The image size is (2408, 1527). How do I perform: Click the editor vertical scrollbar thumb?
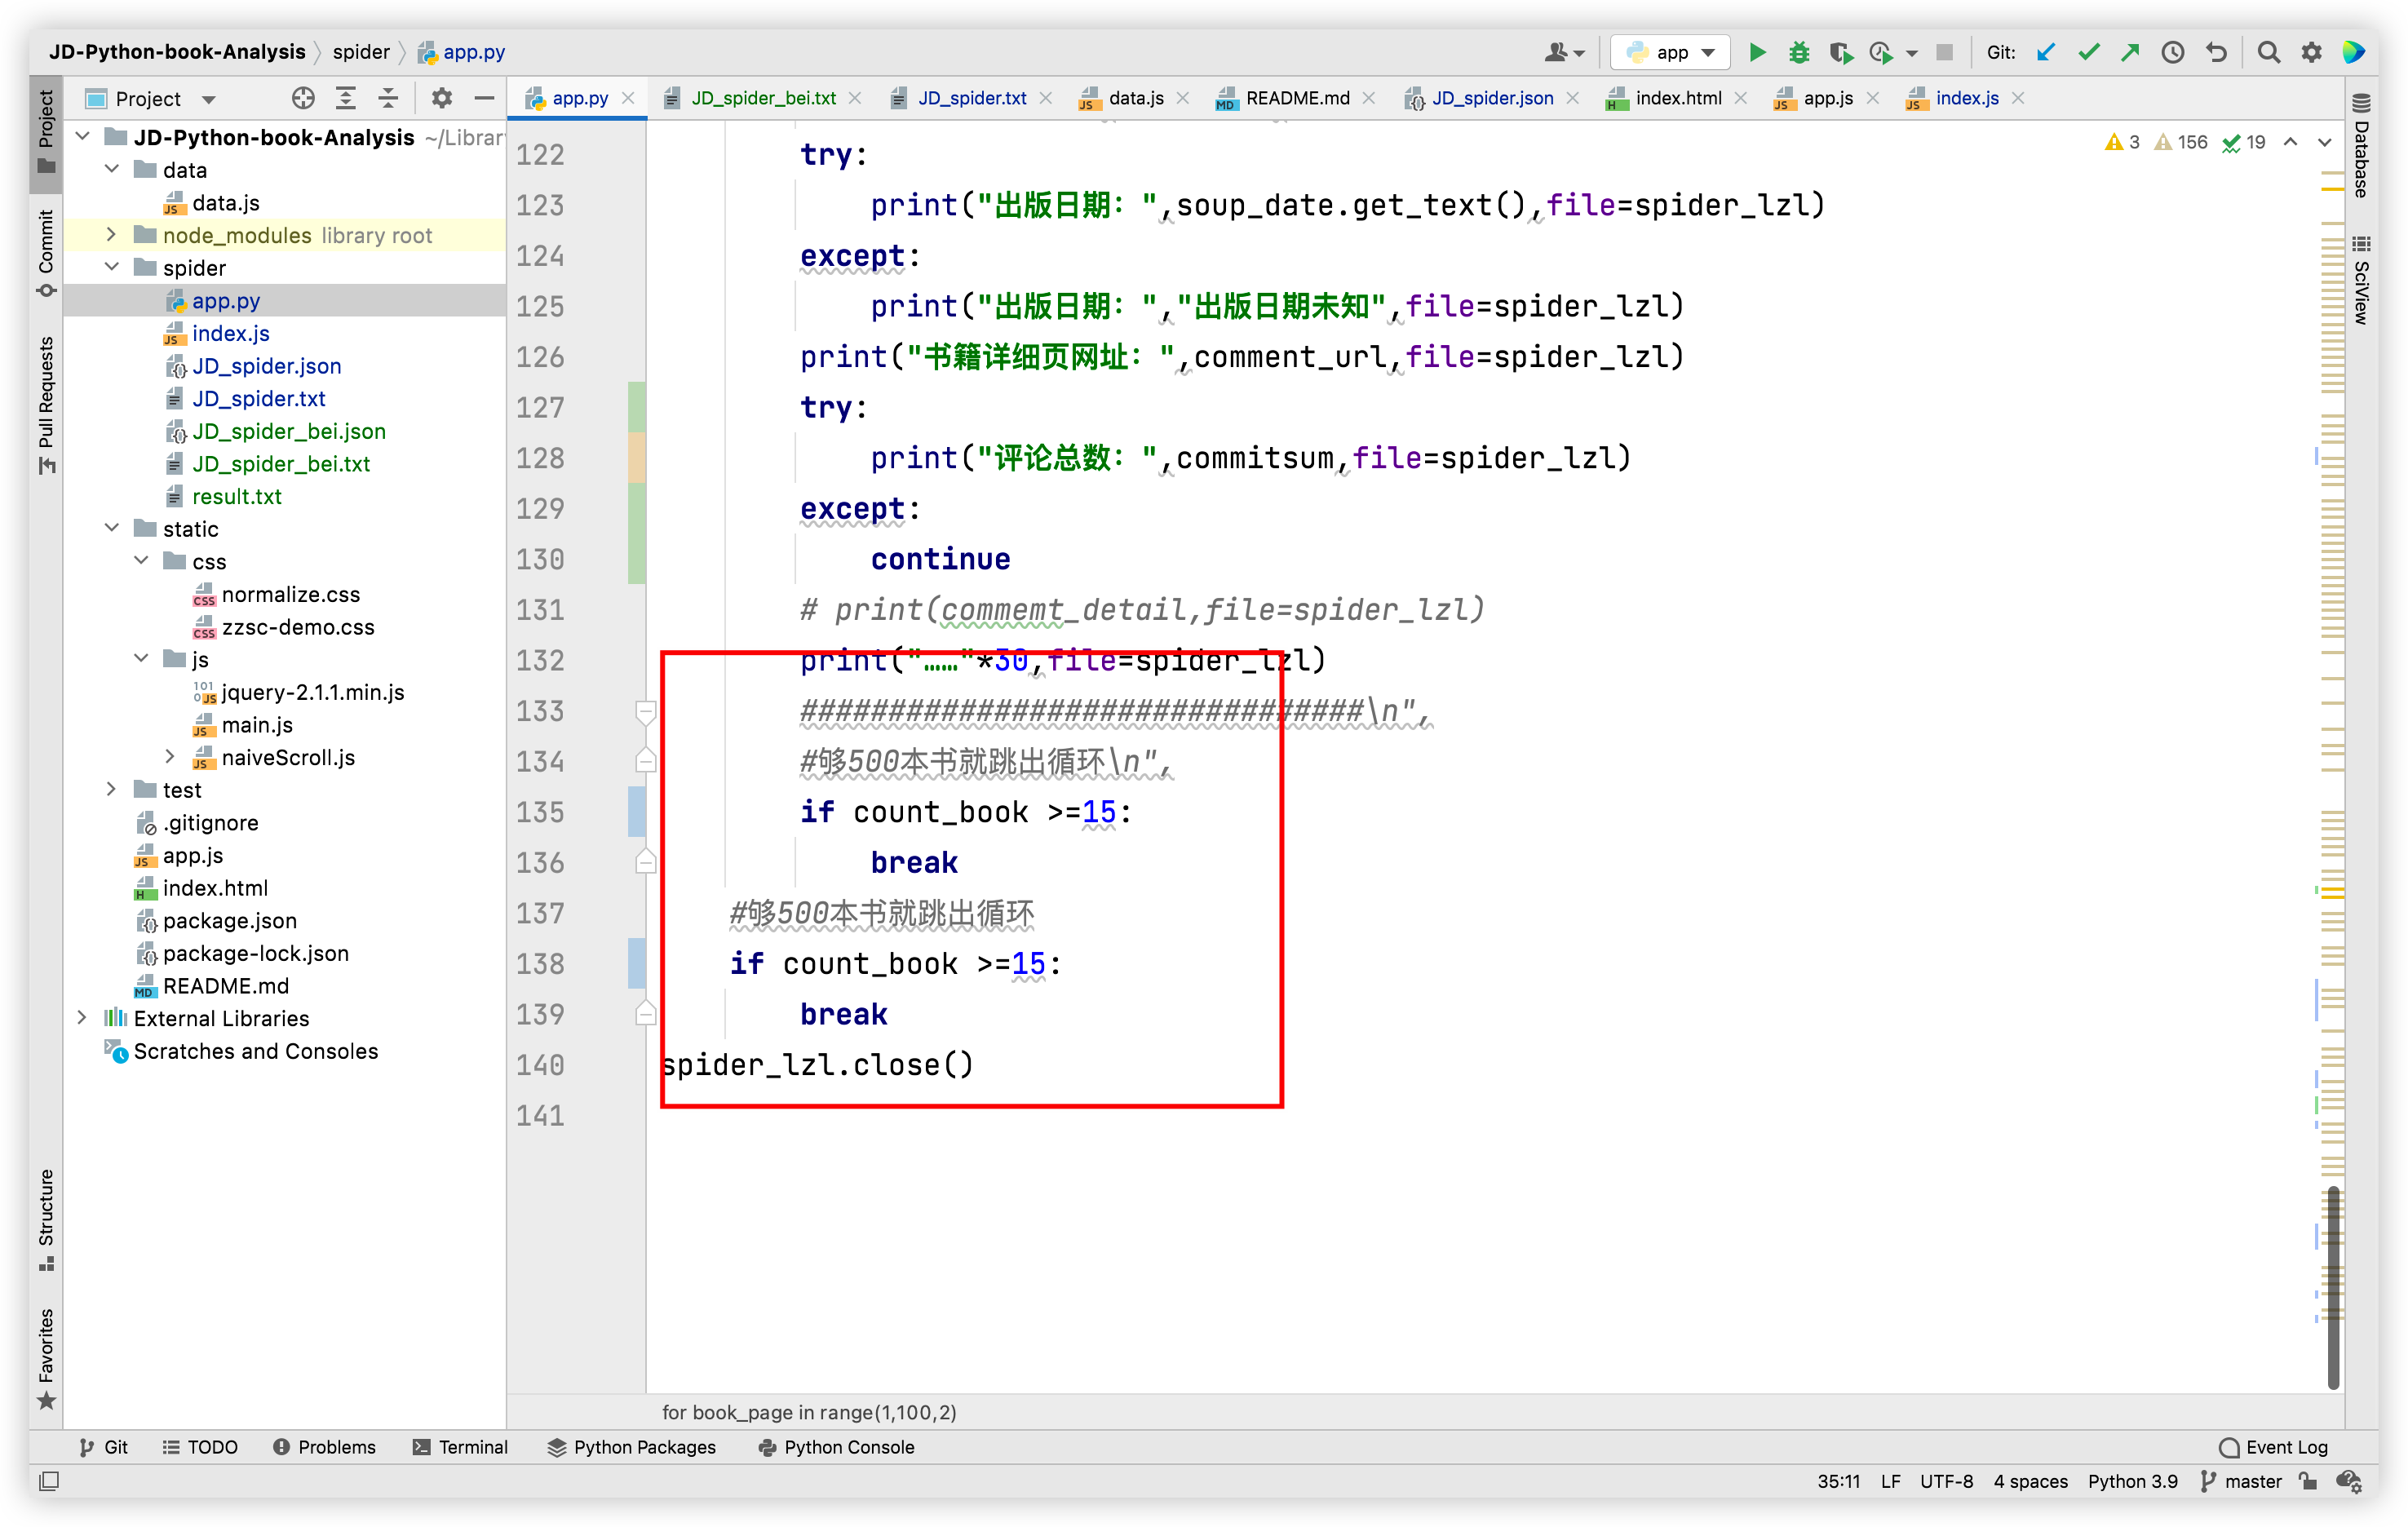[2332, 1286]
